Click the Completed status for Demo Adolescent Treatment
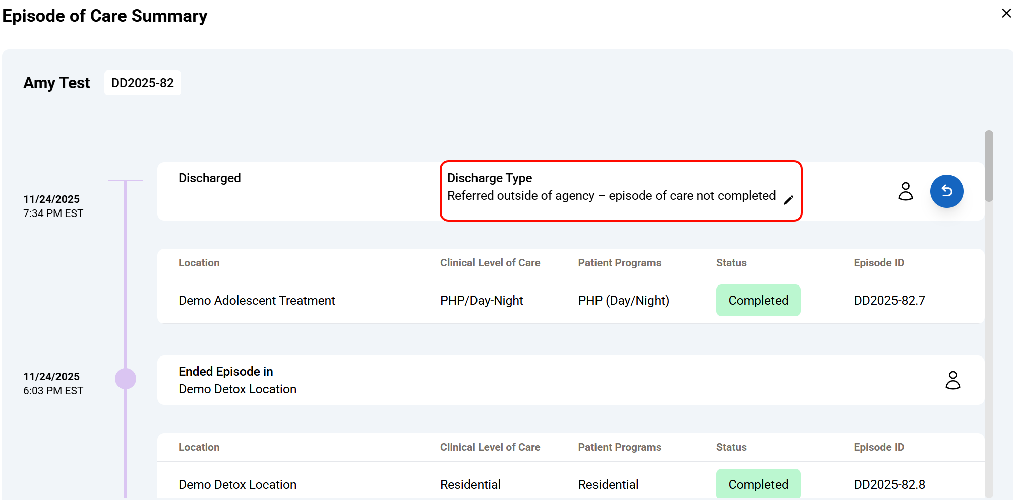This screenshot has height=500, width=1013. pos(757,301)
